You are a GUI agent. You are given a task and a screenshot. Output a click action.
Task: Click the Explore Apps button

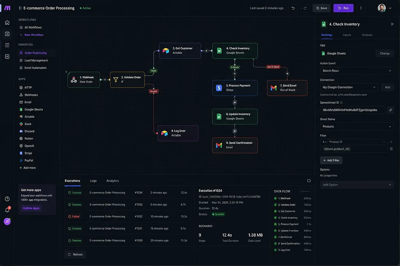point(31,208)
